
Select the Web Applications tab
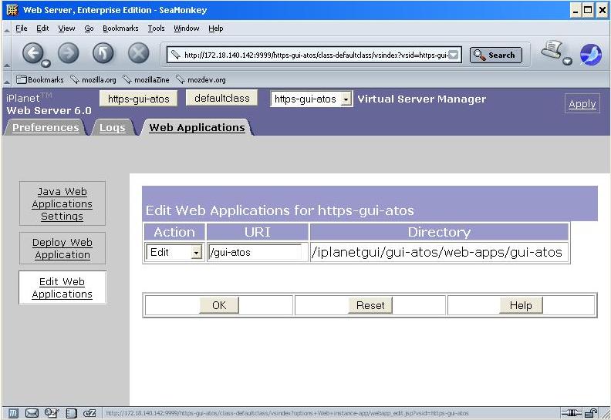click(x=197, y=128)
